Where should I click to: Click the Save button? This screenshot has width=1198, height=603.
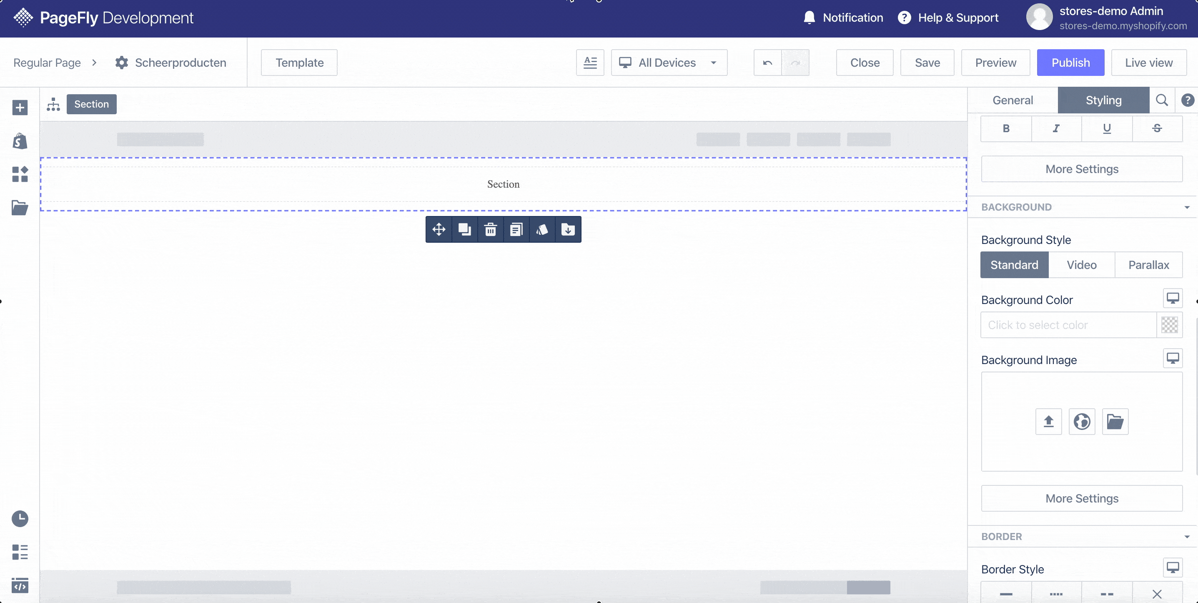click(927, 63)
